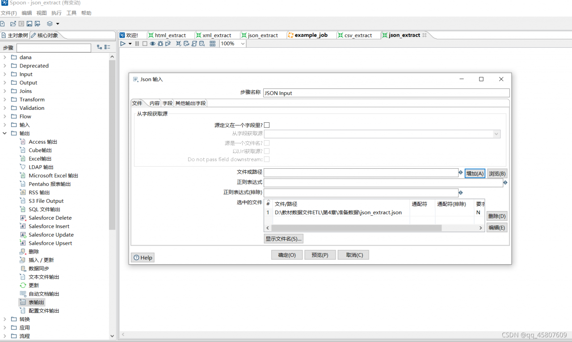Click the Verify transformation icon
Screen dimensions: 572x342
(x=178, y=44)
